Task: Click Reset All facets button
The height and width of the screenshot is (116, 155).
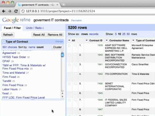Action: (39, 35)
